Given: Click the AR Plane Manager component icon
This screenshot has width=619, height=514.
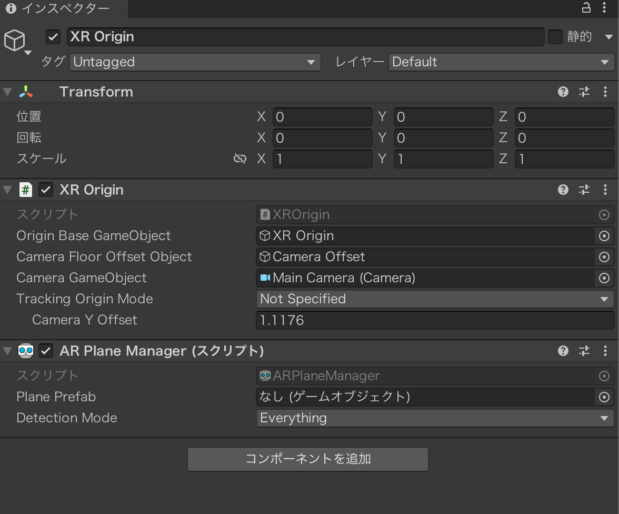Looking at the screenshot, I should coord(26,351).
